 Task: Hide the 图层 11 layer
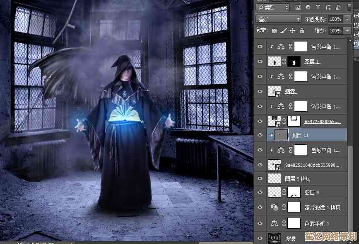[260, 135]
